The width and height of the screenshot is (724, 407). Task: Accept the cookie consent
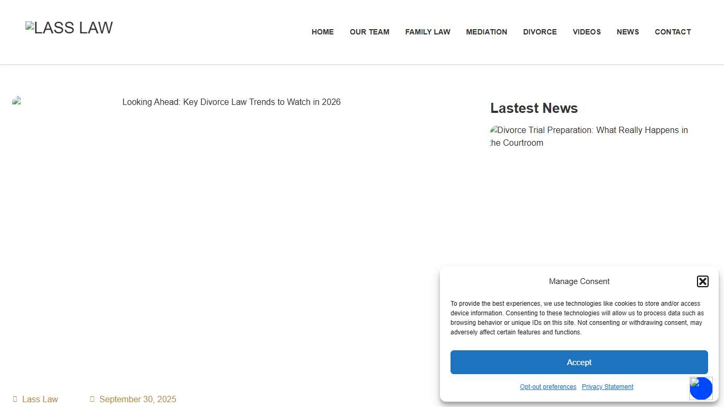coord(579,362)
